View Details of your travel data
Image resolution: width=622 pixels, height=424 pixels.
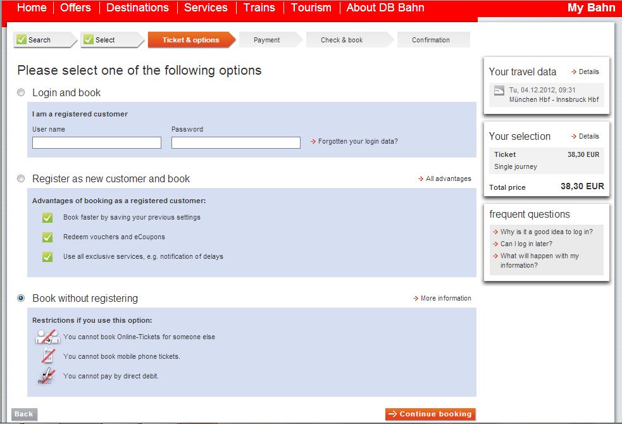585,72
